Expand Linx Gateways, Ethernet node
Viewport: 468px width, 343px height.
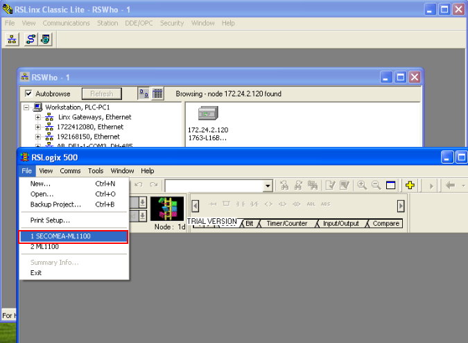pos(37,117)
